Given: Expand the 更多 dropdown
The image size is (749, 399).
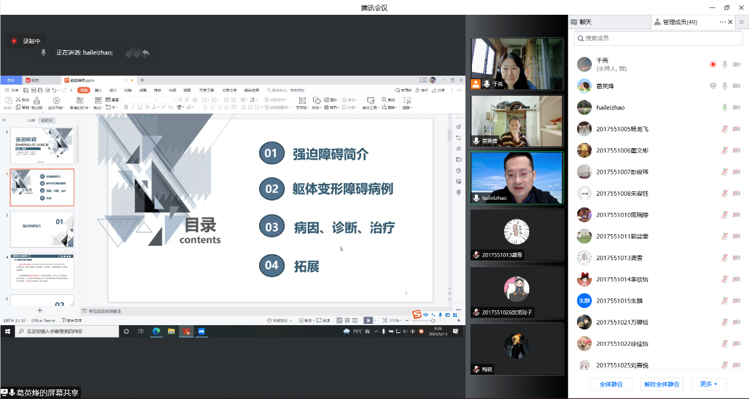Looking at the screenshot, I should (x=708, y=384).
